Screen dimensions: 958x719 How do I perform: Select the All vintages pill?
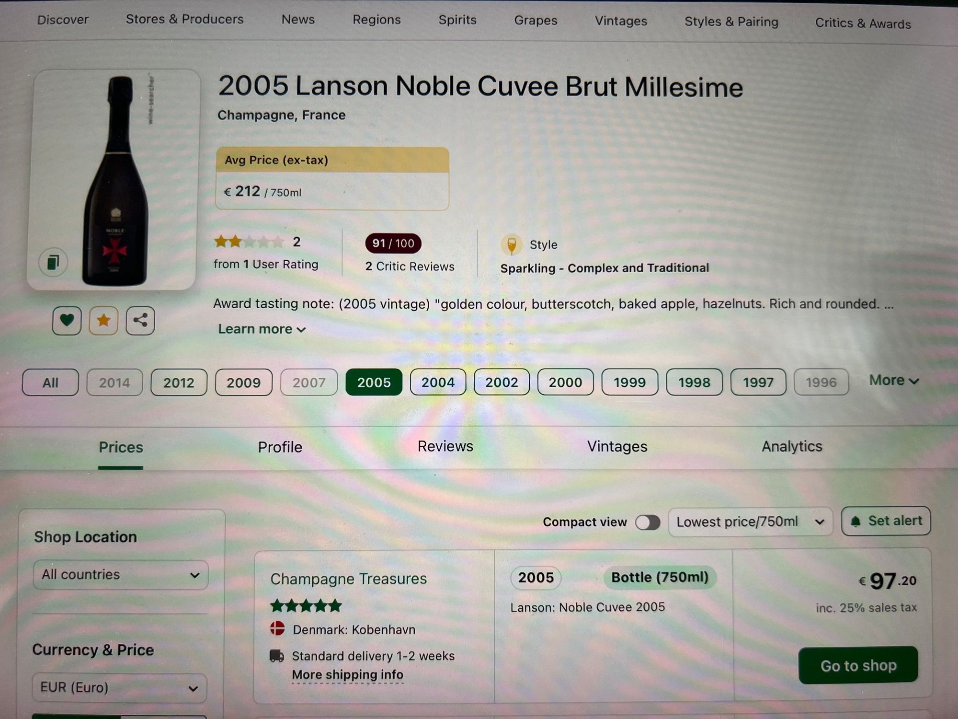(50, 383)
